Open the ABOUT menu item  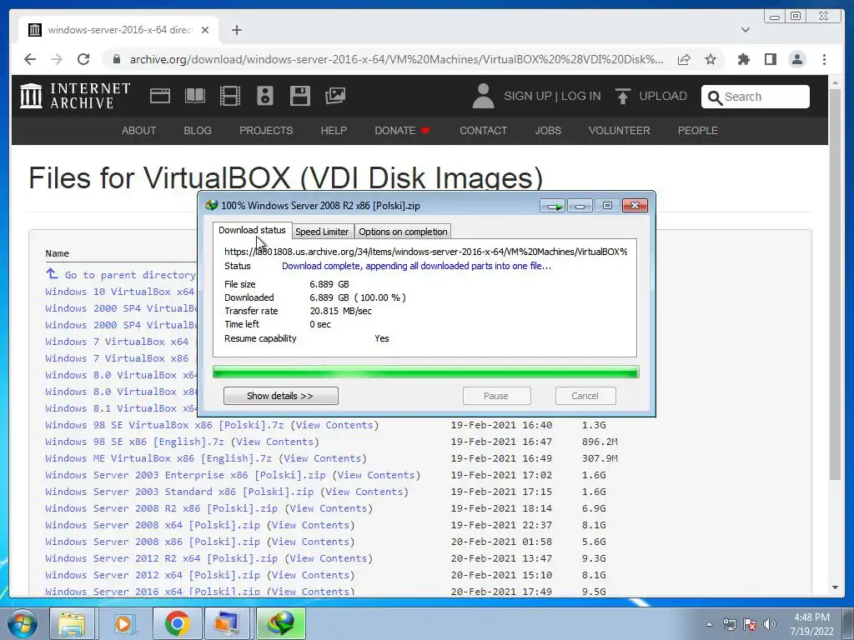point(139,131)
